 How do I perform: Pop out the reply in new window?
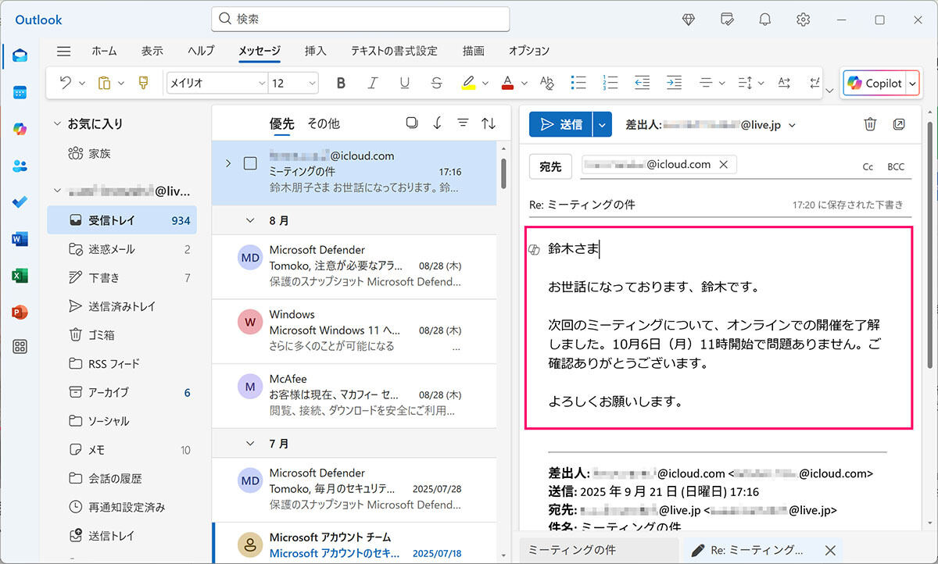899,124
